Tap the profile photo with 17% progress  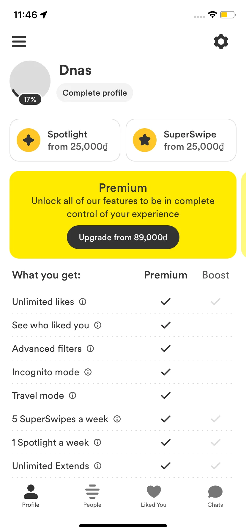[30, 81]
